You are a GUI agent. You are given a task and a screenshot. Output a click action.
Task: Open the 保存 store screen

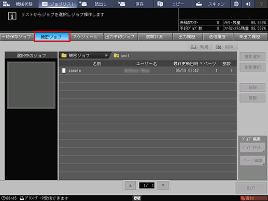pos(134,4)
